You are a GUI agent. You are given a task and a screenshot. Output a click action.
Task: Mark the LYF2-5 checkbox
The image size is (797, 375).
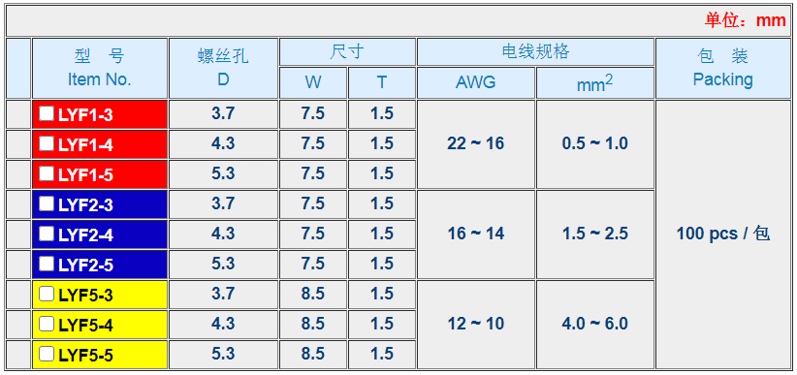coord(47,264)
